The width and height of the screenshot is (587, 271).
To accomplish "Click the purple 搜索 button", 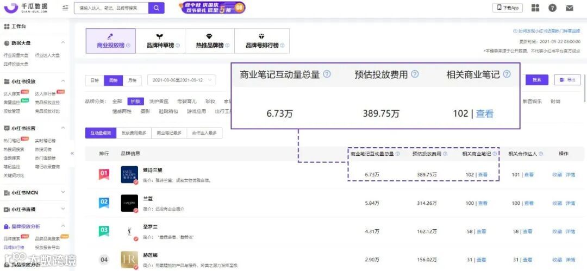I will 537,80.
